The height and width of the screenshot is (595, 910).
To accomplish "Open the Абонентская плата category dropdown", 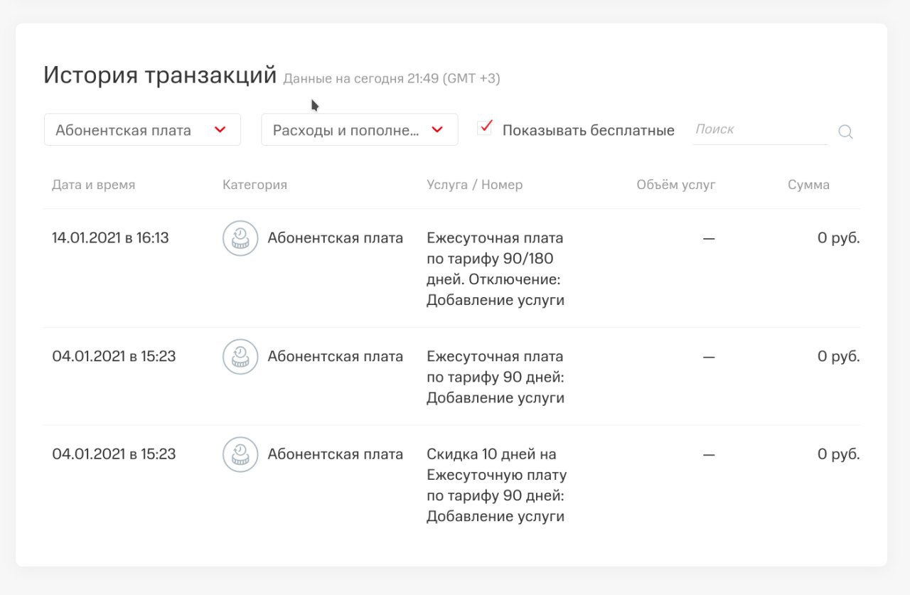I will (142, 130).
